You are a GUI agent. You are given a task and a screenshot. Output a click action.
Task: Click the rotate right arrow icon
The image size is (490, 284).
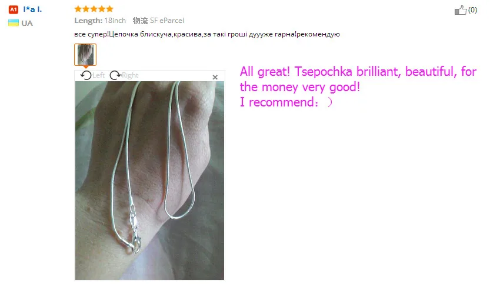[115, 75]
